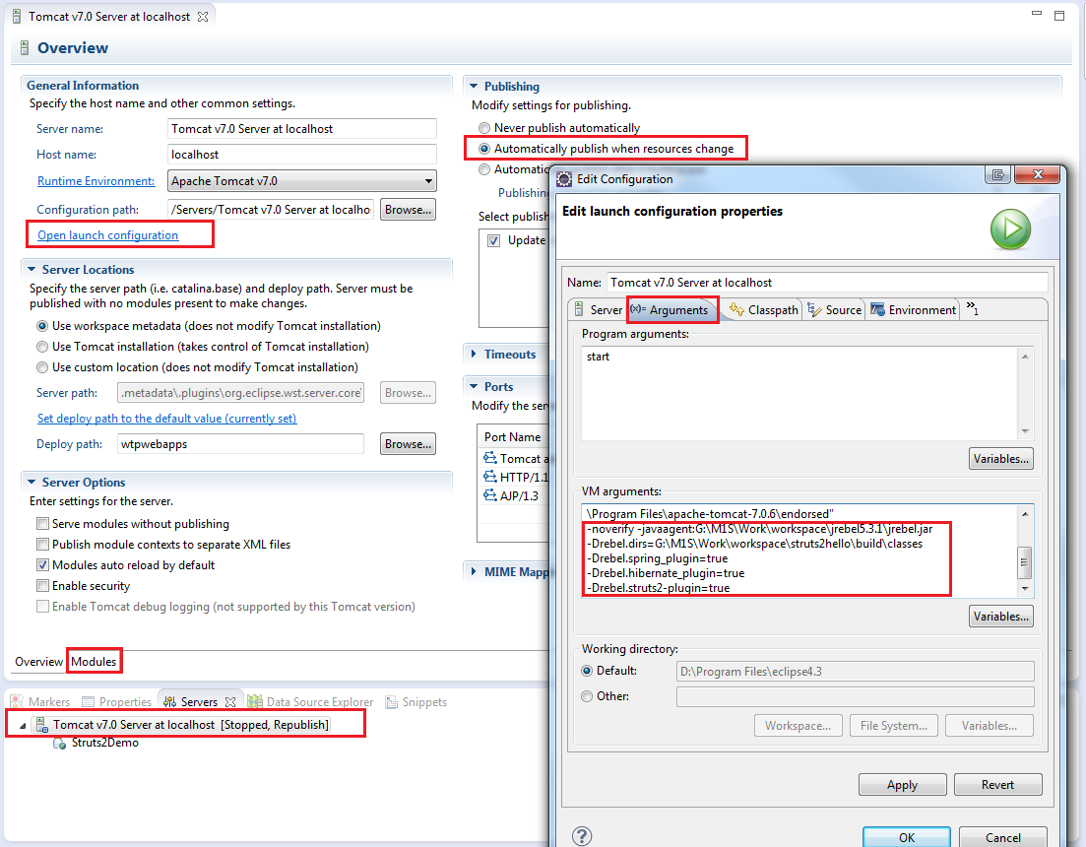
Task: Click the VM arguments scroll down arrow
Action: click(1025, 589)
